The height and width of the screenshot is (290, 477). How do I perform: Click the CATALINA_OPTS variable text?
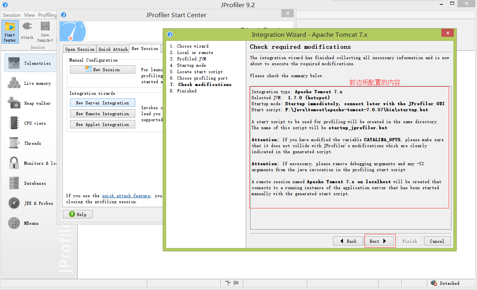click(382, 140)
